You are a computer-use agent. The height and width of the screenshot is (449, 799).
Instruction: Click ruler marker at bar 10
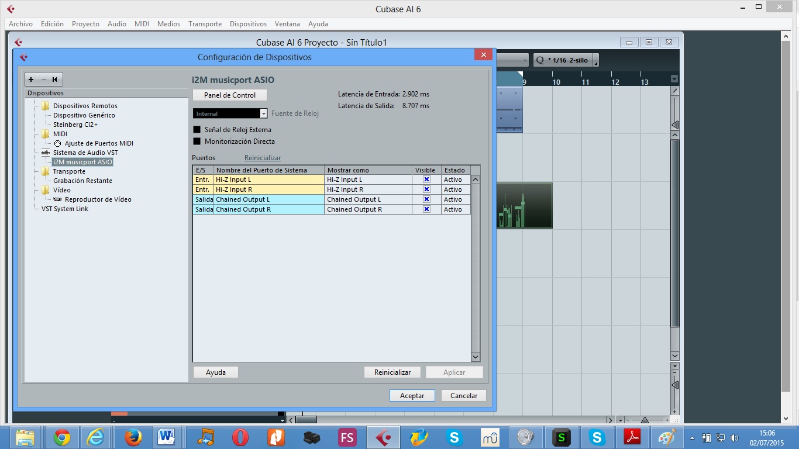[x=556, y=82]
